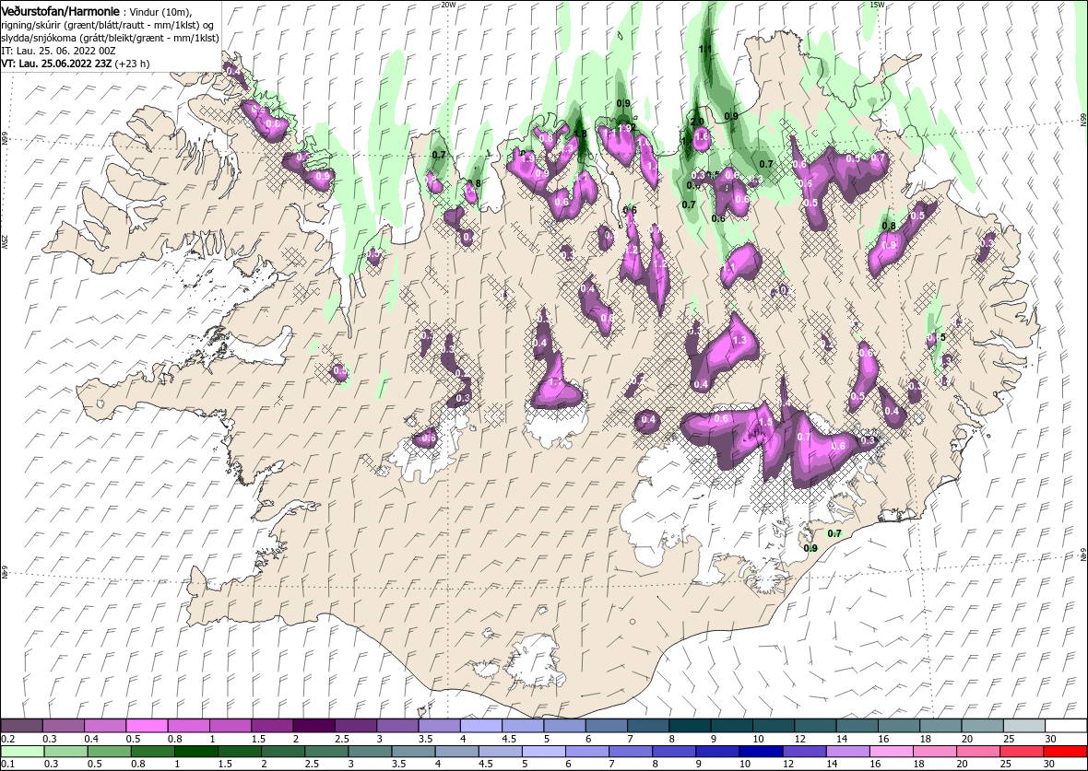Click the black 0.9 value on south coast

[x=810, y=548]
